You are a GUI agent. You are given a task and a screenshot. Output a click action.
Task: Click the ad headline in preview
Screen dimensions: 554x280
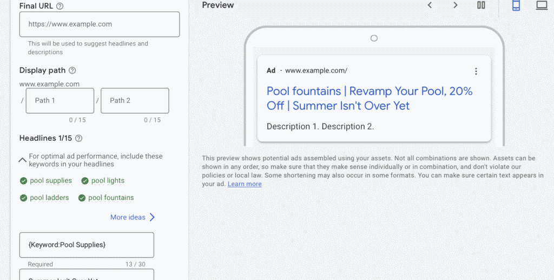(x=370, y=98)
